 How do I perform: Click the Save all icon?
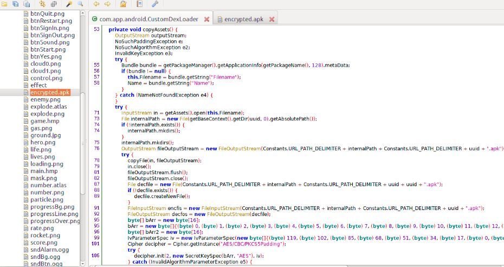point(16,4)
